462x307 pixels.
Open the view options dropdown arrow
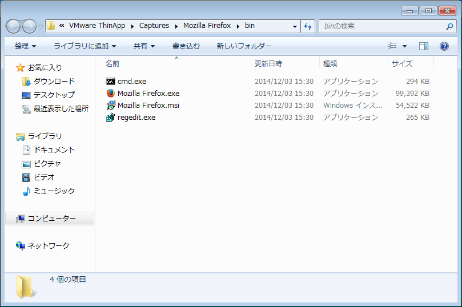pos(404,46)
